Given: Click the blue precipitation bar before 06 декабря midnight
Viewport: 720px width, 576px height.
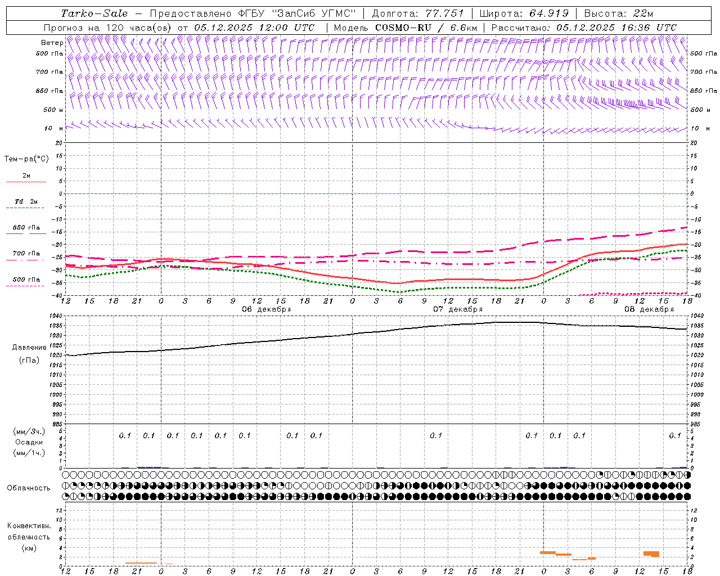Looking at the screenshot, I should (x=149, y=467).
